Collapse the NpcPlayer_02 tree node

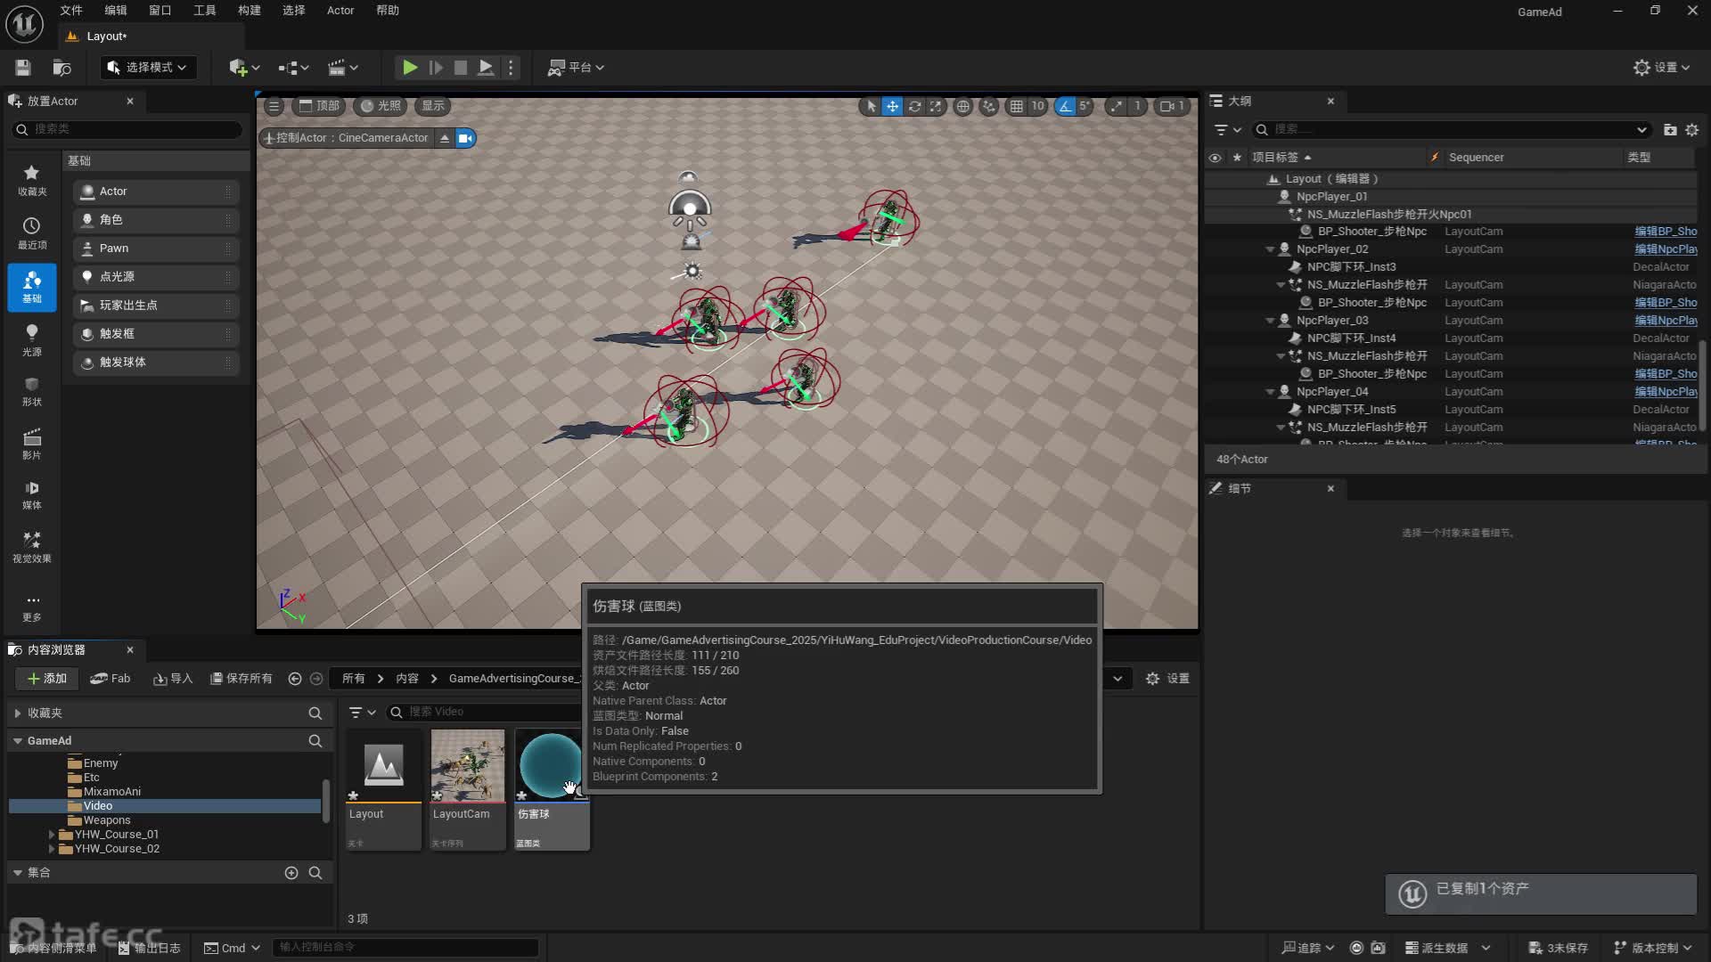[1270, 249]
